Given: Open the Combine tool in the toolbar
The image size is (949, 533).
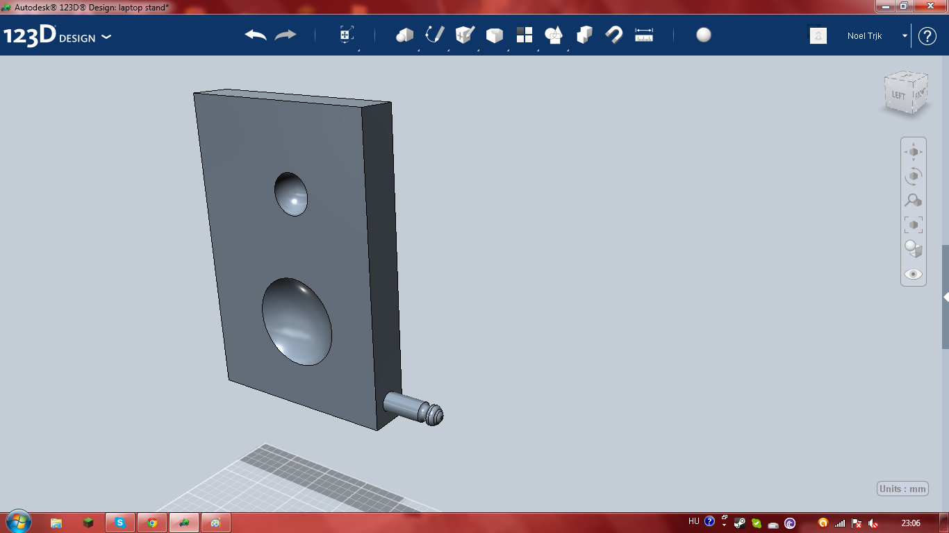Looking at the screenshot, I should pos(584,35).
